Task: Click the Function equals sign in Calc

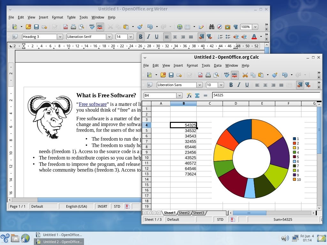Action: point(205,95)
